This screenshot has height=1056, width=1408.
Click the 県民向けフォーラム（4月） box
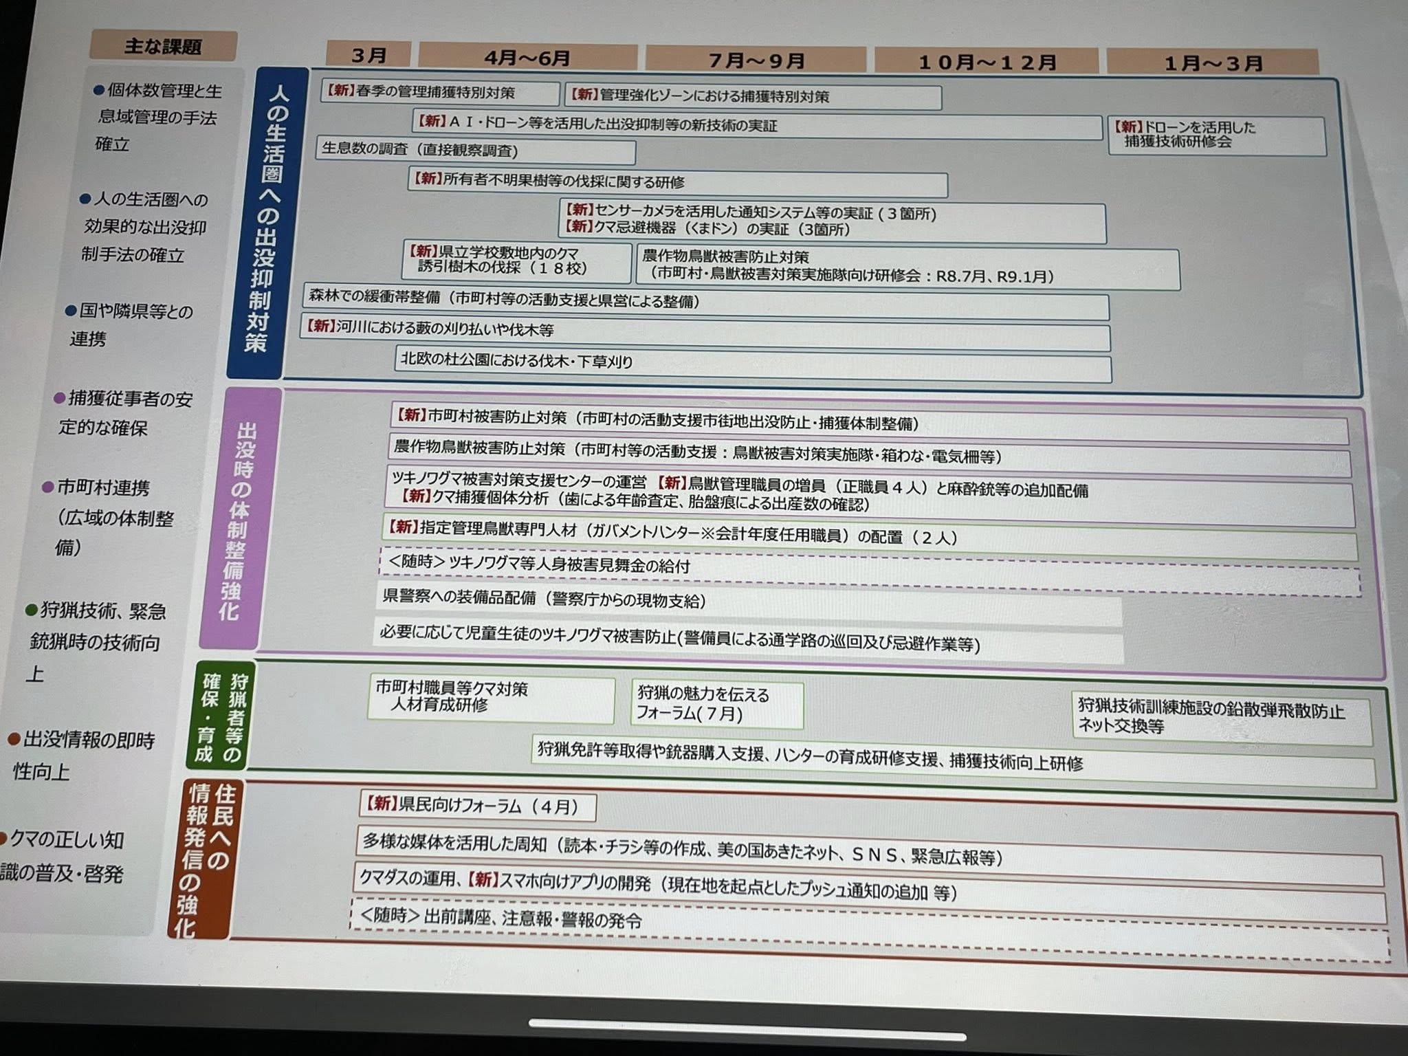point(477,806)
